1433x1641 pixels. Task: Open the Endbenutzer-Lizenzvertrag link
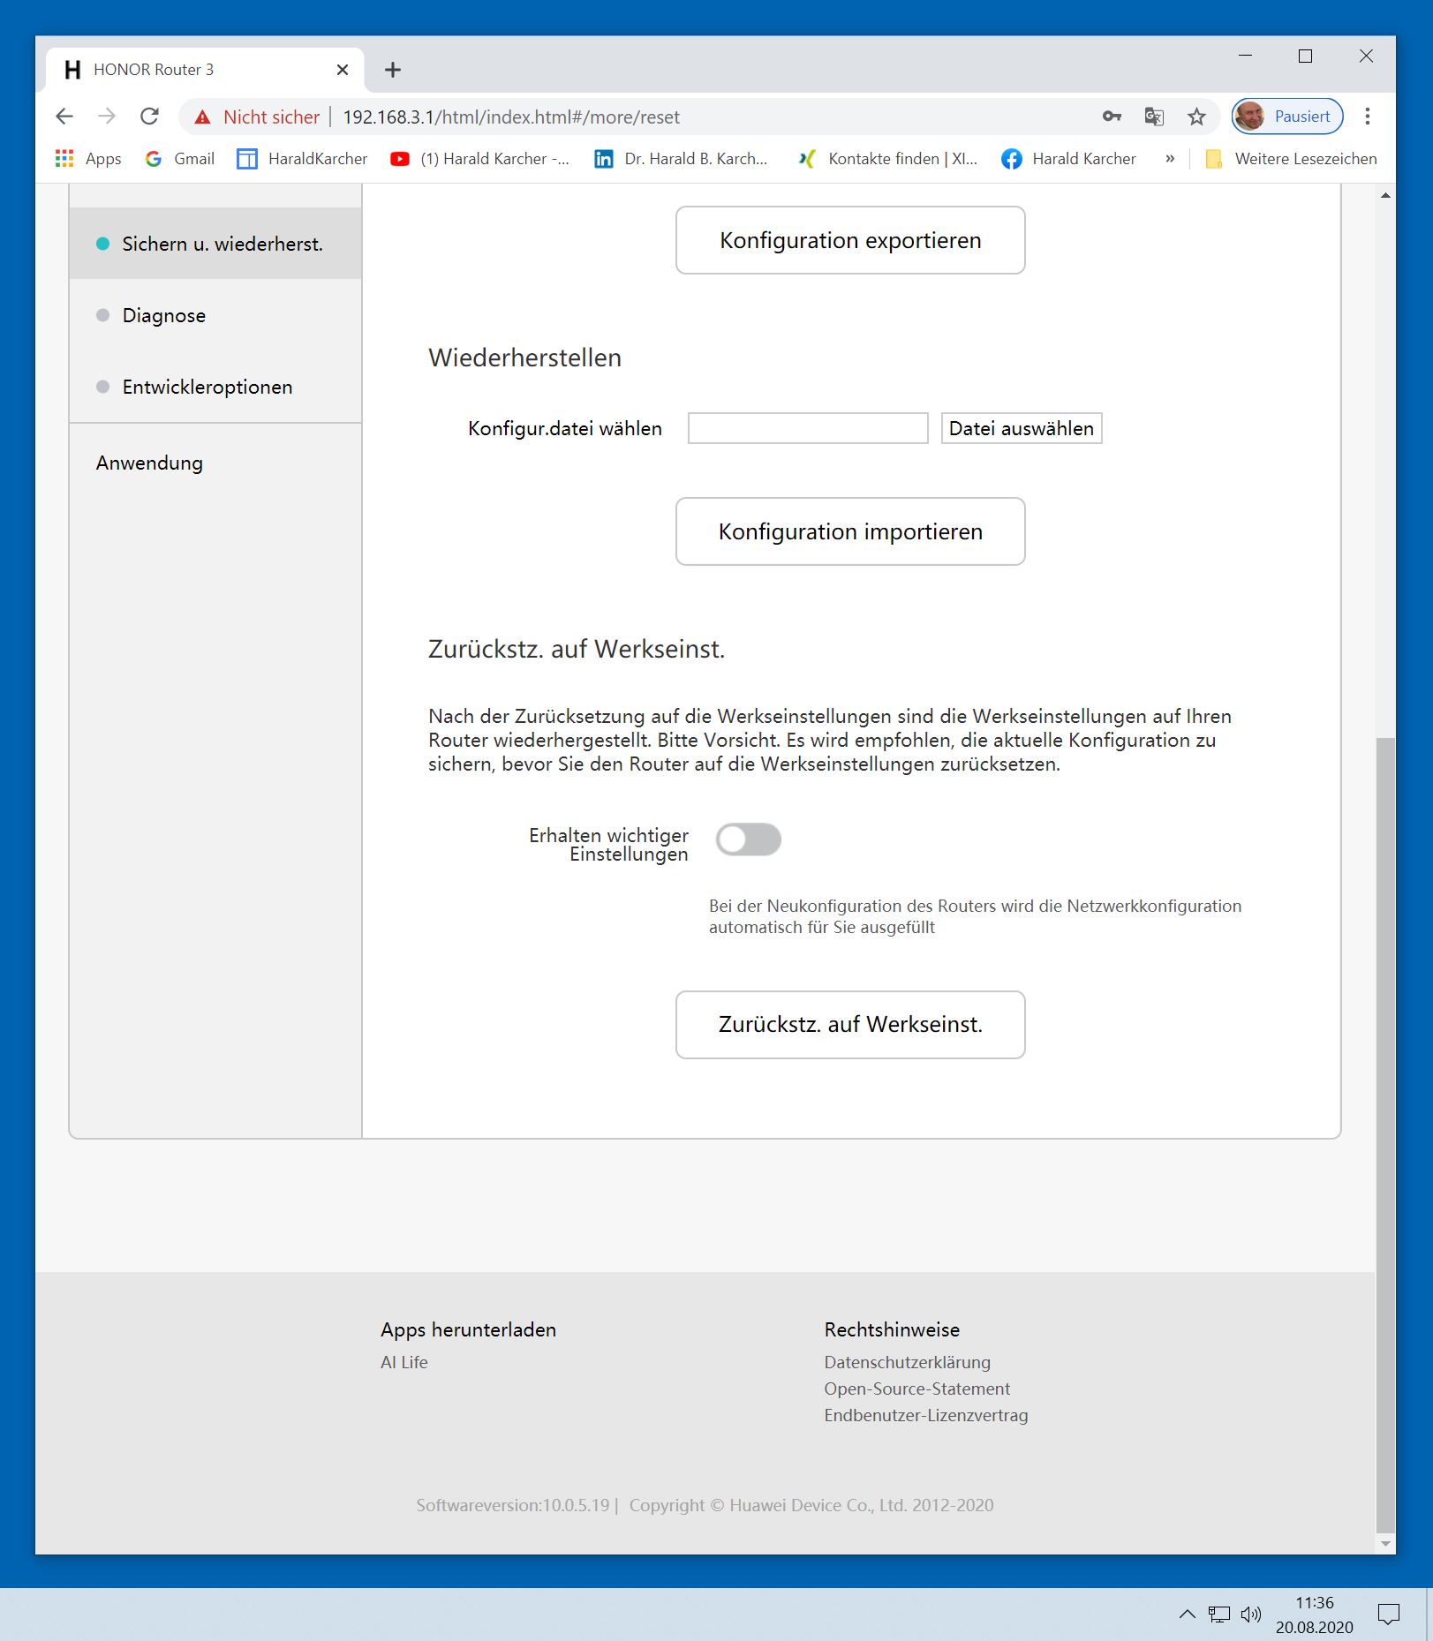926,1415
